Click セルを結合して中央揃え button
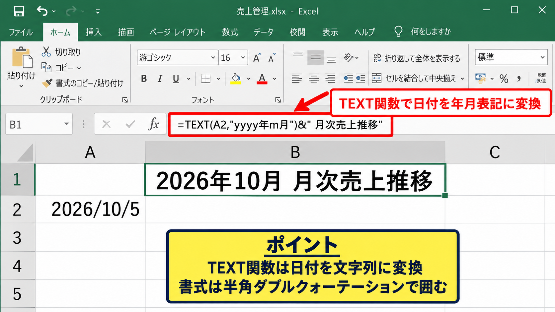The width and height of the screenshot is (555, 312). coord(414,79)
